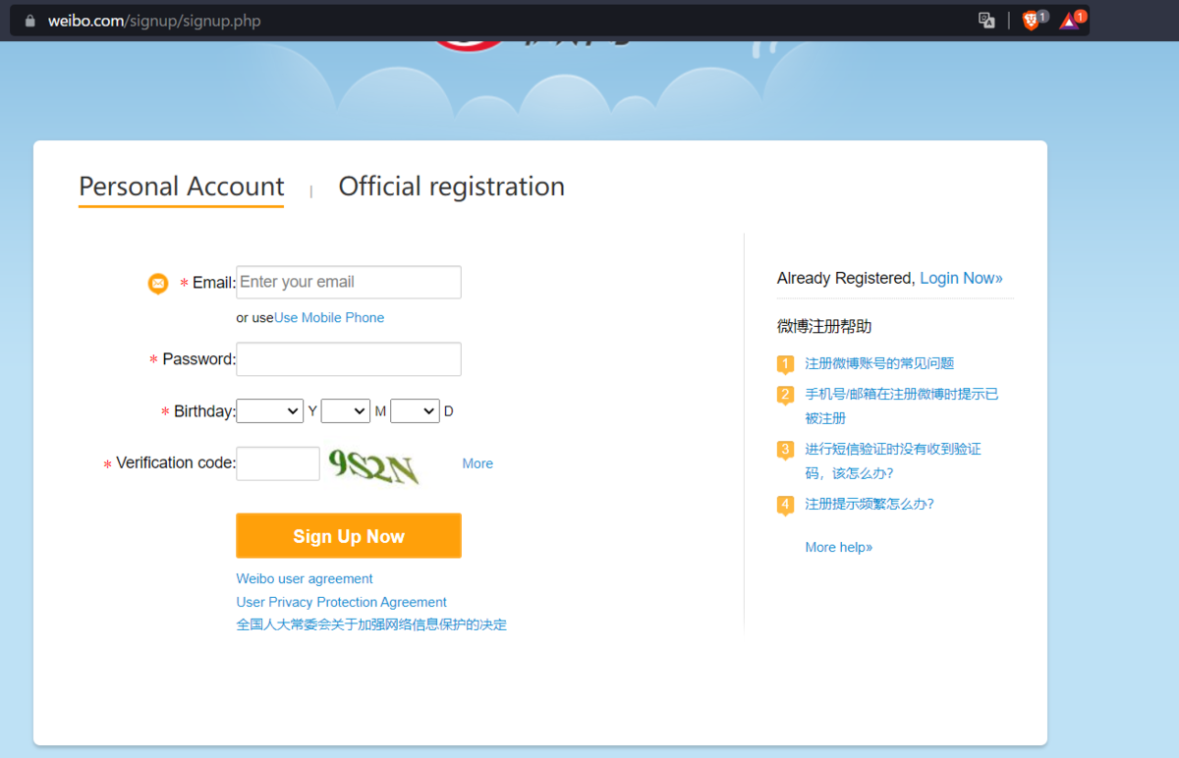Click the weibo.com URL in address bar
Screen dimensions: 1179x758
pyautogui.click(x=154, y=21)
